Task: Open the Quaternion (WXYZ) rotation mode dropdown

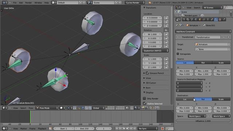Action: [x=155, y=51]
